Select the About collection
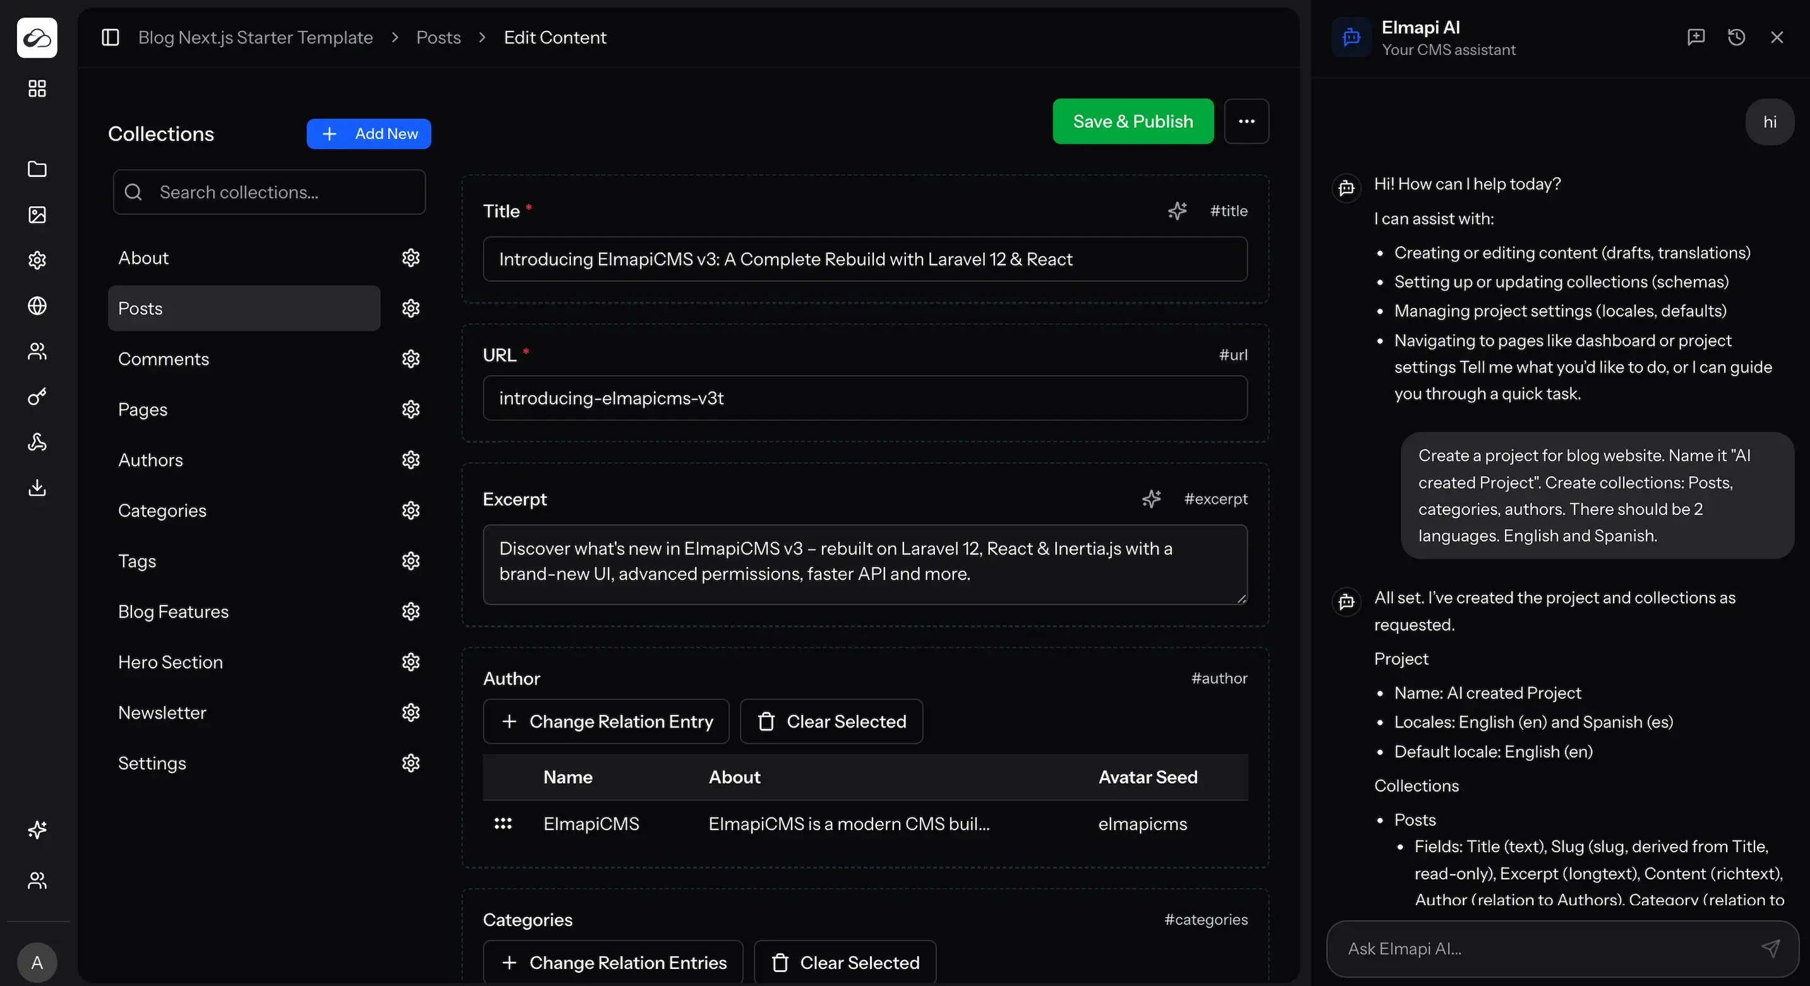 [x=244, y=258]
